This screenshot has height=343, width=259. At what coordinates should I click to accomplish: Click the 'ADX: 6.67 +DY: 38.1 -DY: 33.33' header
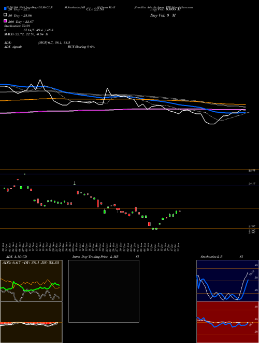pyautogui.click(x=31, y=262)
